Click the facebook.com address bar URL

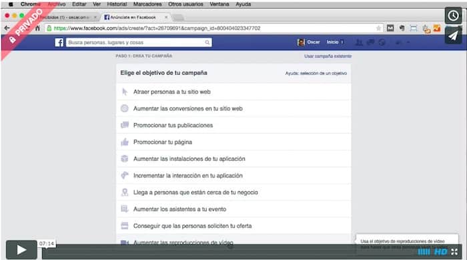click(x=157, y=28)
